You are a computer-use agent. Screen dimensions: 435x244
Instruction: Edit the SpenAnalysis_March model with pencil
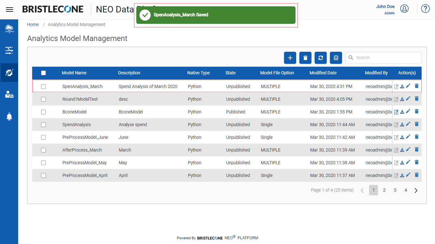point(408,86)
